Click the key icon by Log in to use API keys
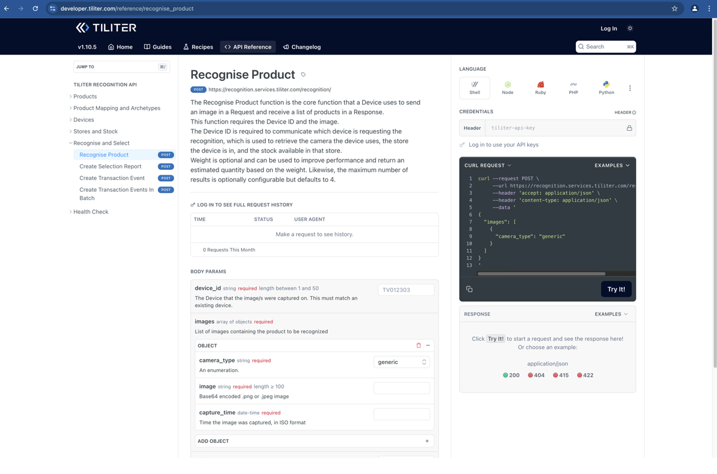 coord(462,145)
